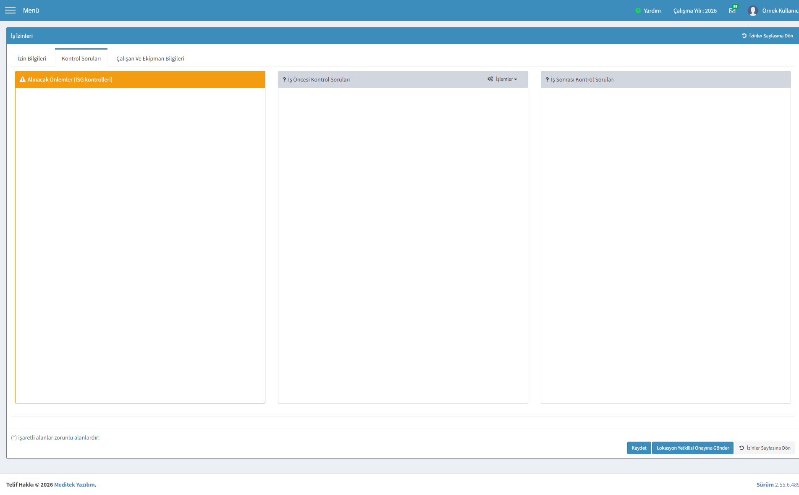Click the green Yardım help icon
Image resolution: width=799 pixels, height=495 pixels.
tap(638, 11)
